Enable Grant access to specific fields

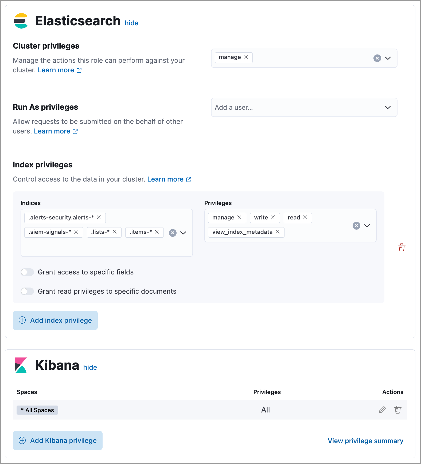point(27,272)
